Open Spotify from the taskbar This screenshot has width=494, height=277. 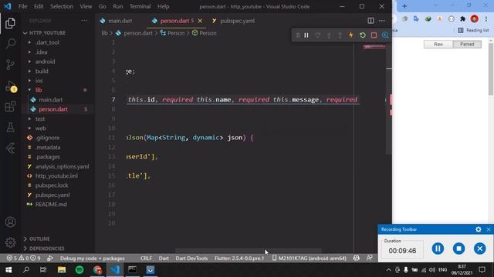(80, 269)
